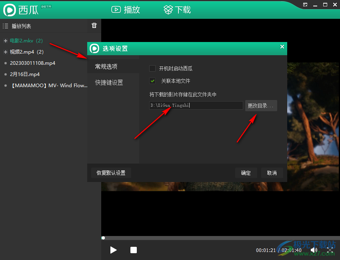Click the Xigua logo icon

10,10
